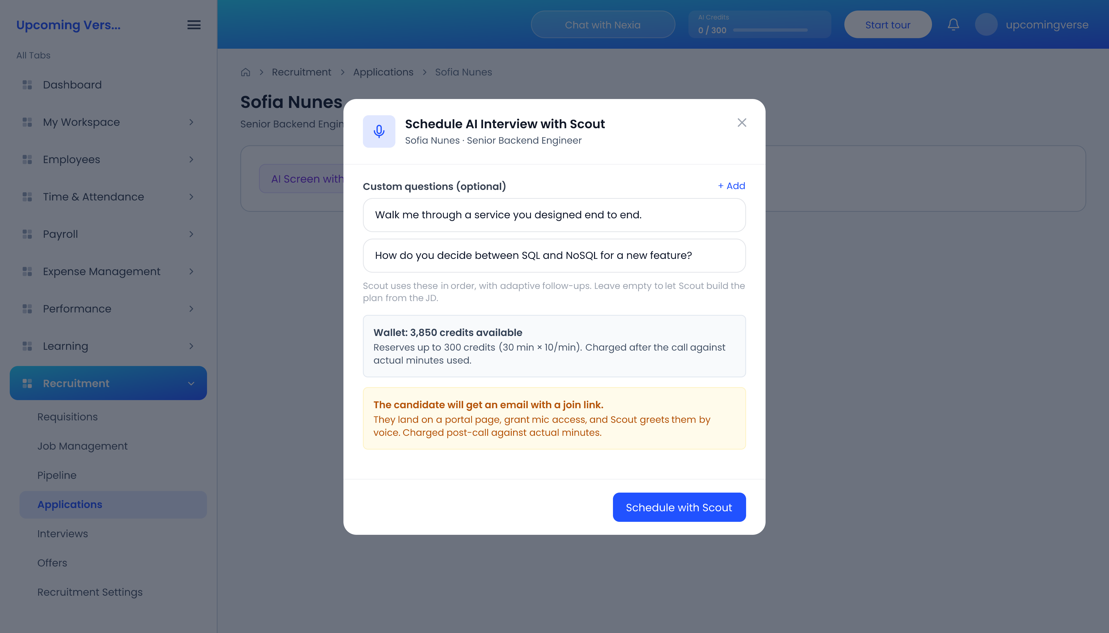Edit the SQL and NoSQL question field
This screenshot has width=1109, height=633.
(554, 256)
